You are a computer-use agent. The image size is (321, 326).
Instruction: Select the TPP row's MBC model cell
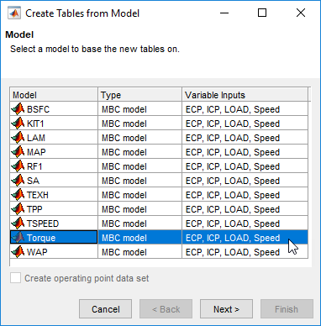click(x=139, y=209)
